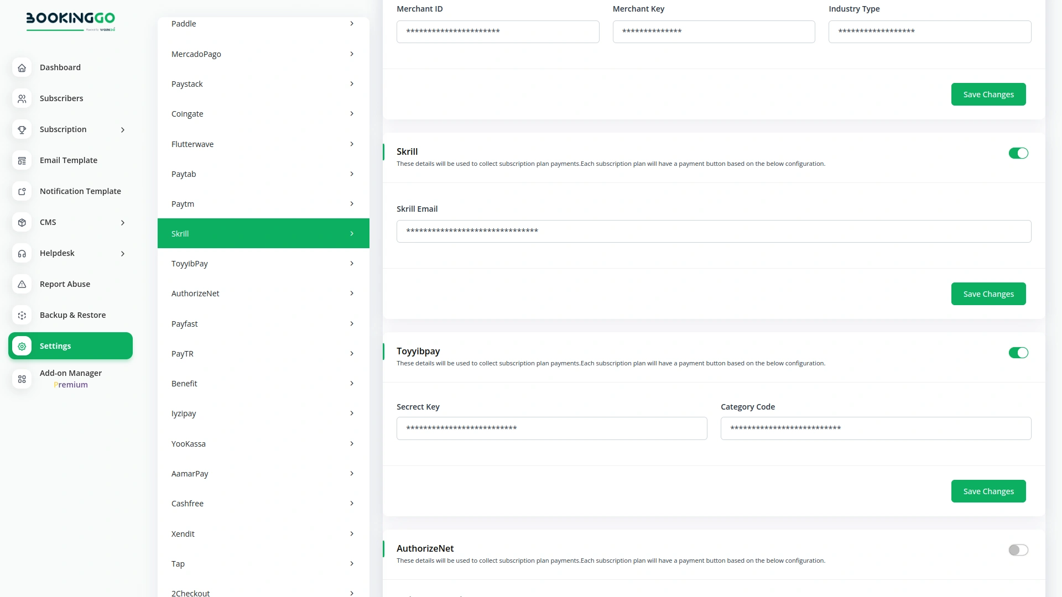The image size is (1062, 597).
Task: Open the Email Template icon
Action: click(x=22, y=160)
